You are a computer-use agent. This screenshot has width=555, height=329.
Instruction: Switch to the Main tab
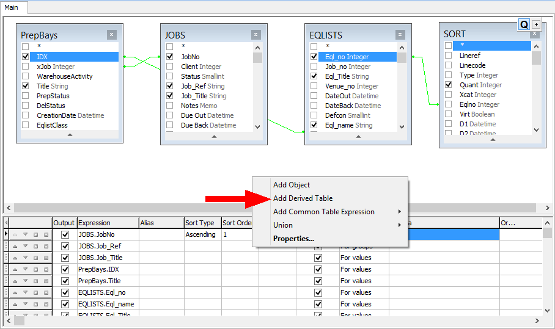pyautogui.click(x=12, y=7)
